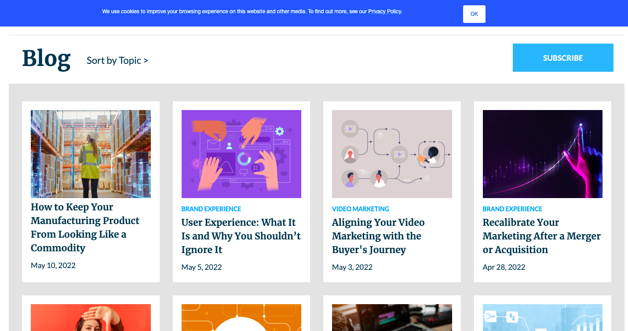This screenshot has width=628, height=331.
Task: Select the May 10, 2022 date text
Action: [53, 265]
